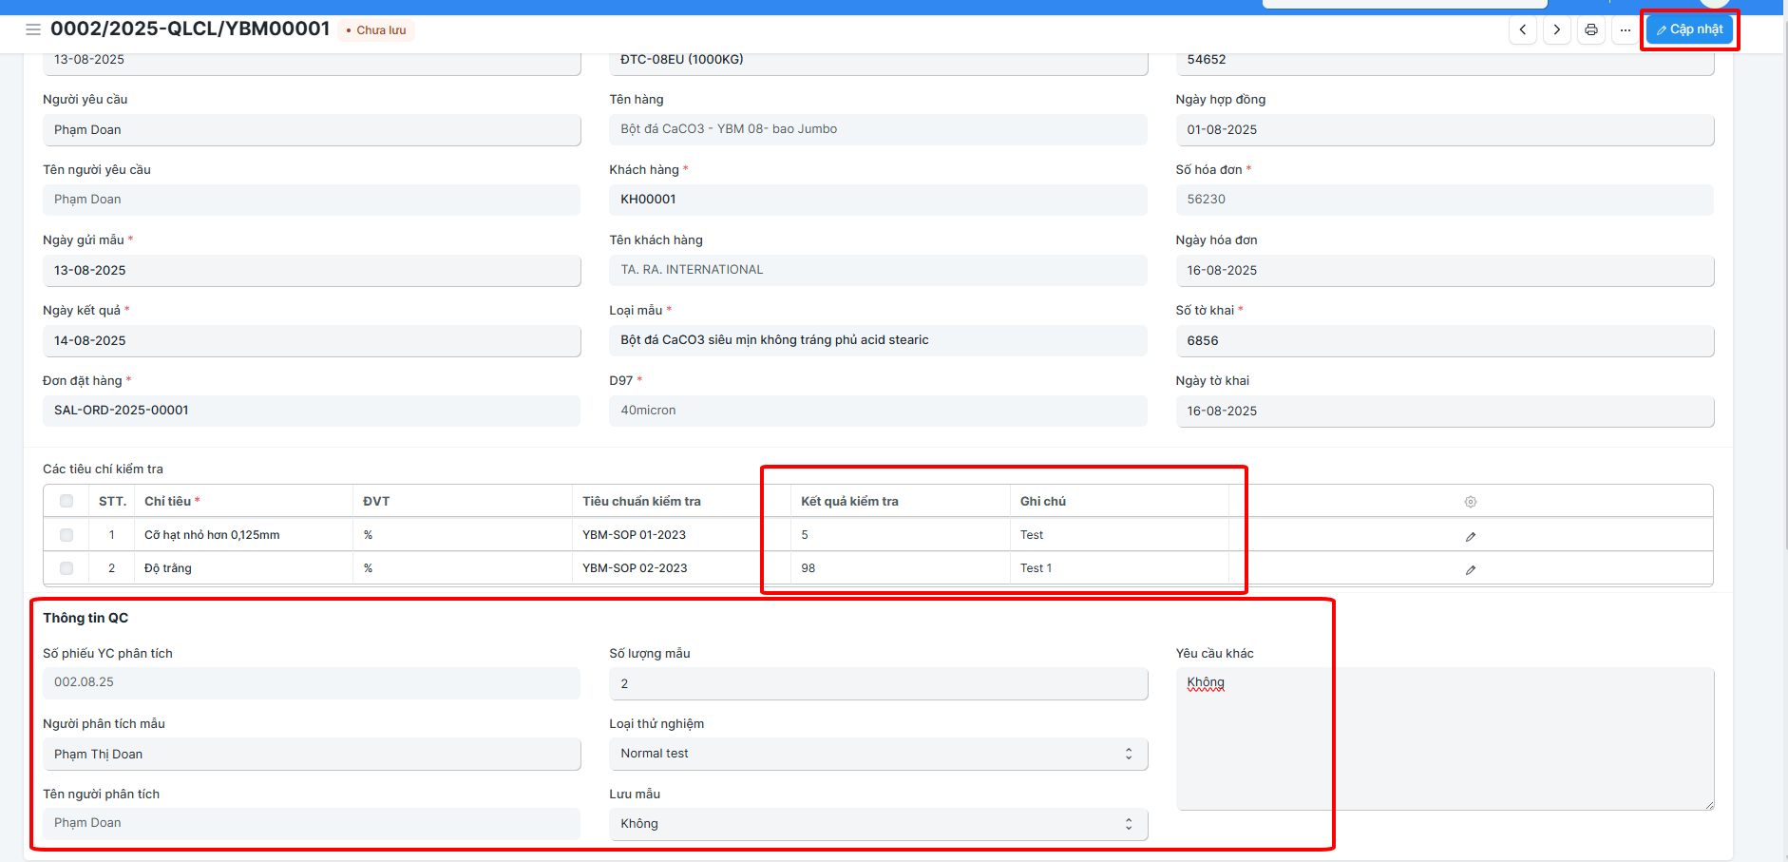
Task: Check the row 2 checkbox
Action: click(67, 568)
